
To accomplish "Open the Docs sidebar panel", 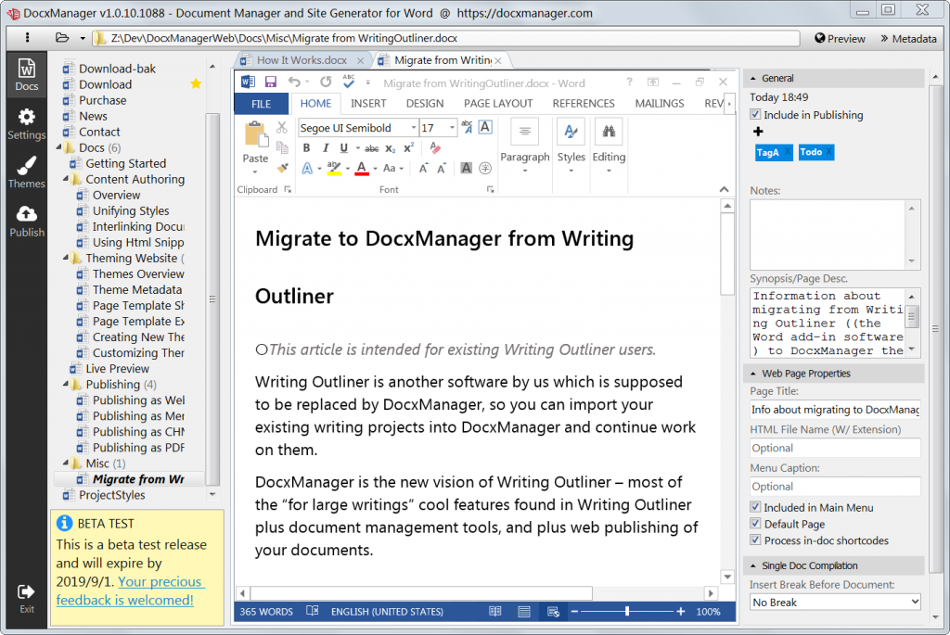I will pos(27,75).
